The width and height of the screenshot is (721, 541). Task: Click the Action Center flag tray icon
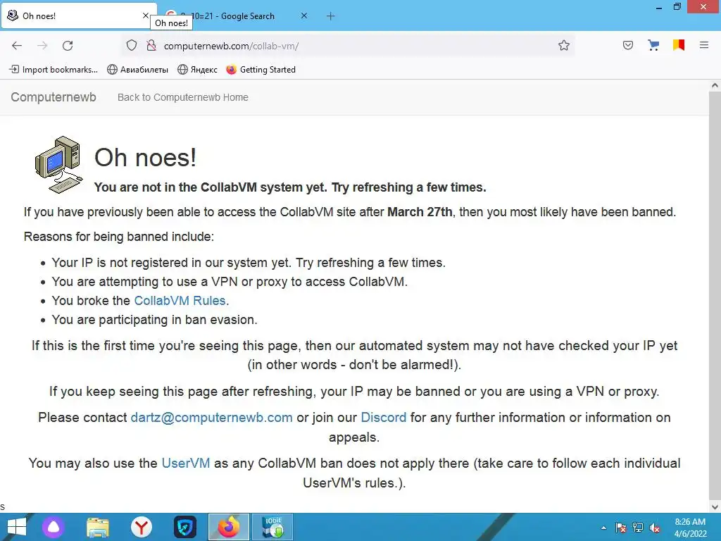621,528
